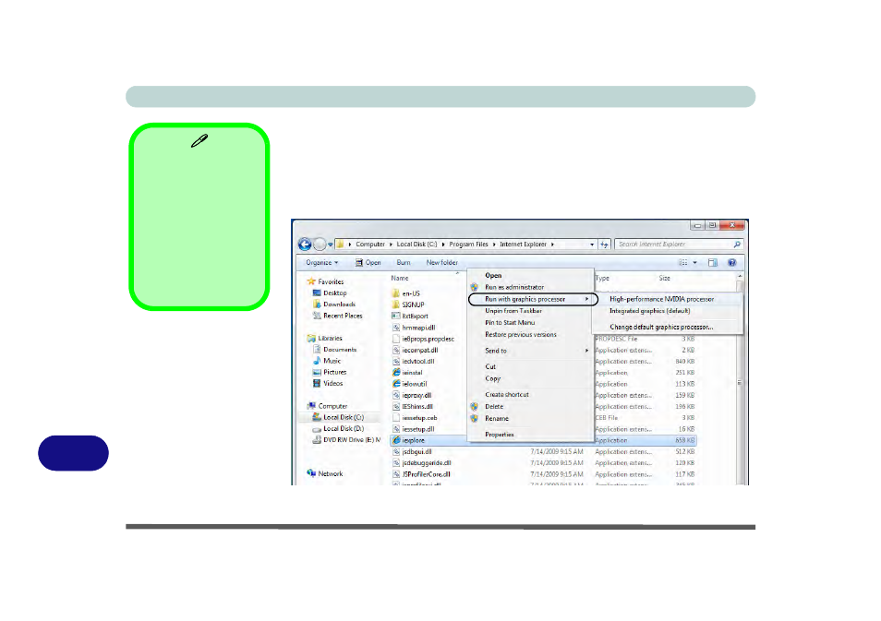Select Network in the navigation pane
The width and height of the screenshot is (881, 621).
pyautogui.click(x=325, y=473)
